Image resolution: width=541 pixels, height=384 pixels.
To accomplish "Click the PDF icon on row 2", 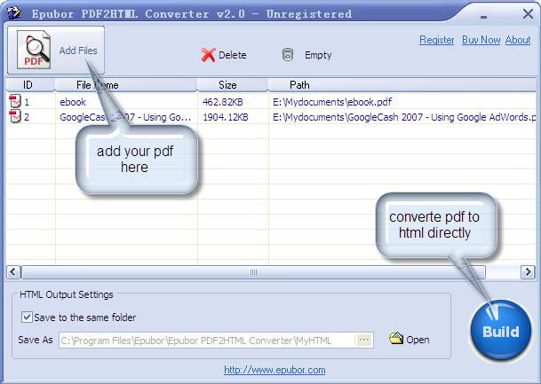I will [15, 117].
